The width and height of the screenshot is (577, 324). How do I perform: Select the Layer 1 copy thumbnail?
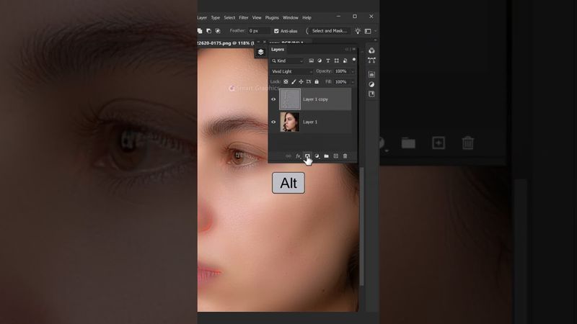pyautogui.click(x=290, y=99)
